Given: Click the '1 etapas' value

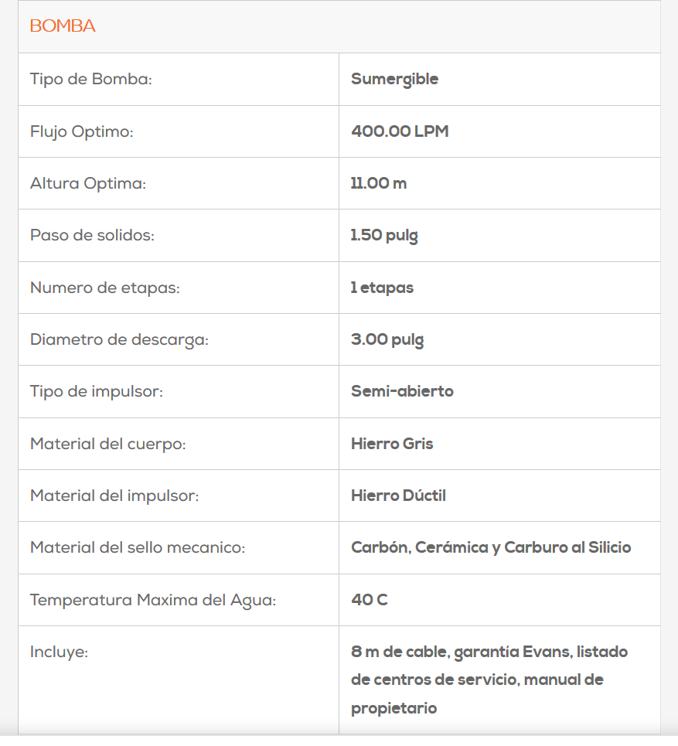Looking at the screenshot, I should [382, 288].
